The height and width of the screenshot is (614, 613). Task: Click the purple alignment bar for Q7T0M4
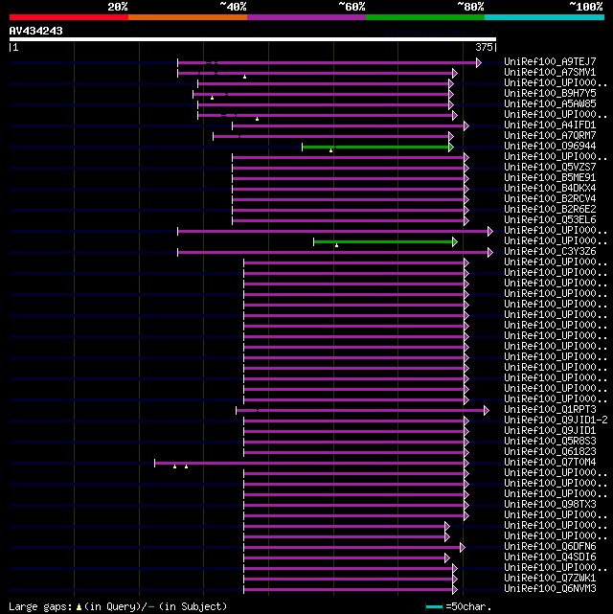tap(309, 464)
